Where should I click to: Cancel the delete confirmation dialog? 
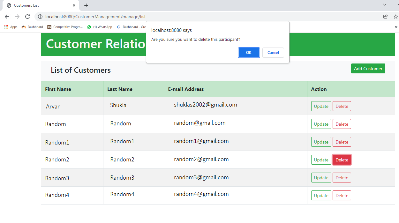(x=273, y=52)
